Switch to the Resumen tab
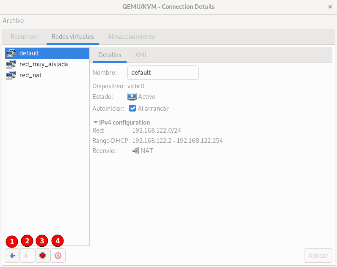The image size is (337, 267). (x=24, y=37)
